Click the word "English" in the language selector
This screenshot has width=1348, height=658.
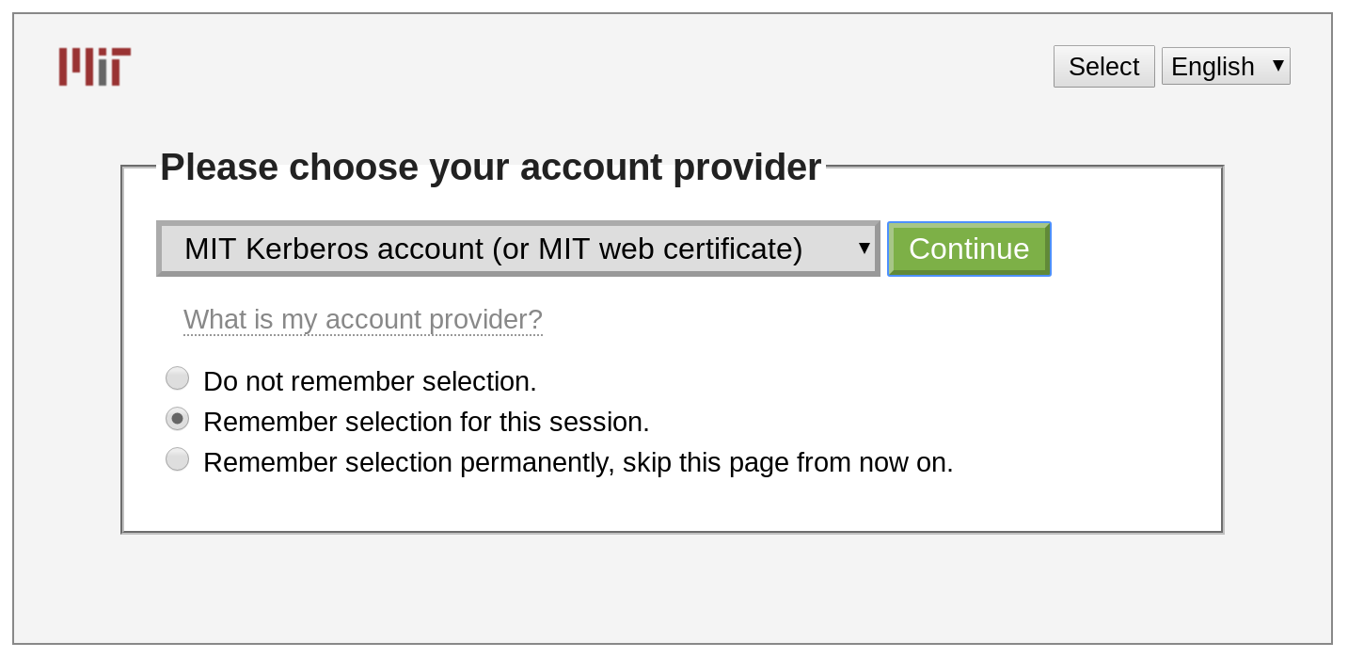(x=1212, y=66)
